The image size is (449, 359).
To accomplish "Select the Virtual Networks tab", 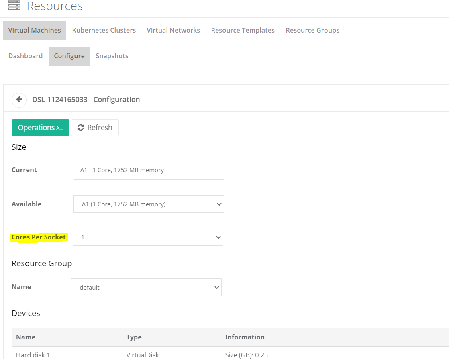I will [x=173, y=31].
